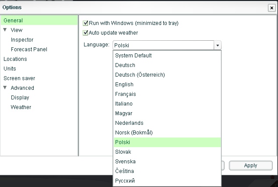Collapse the Advanced tree section
The height and width of the screenshot is (187, 278).
(5, 88)
